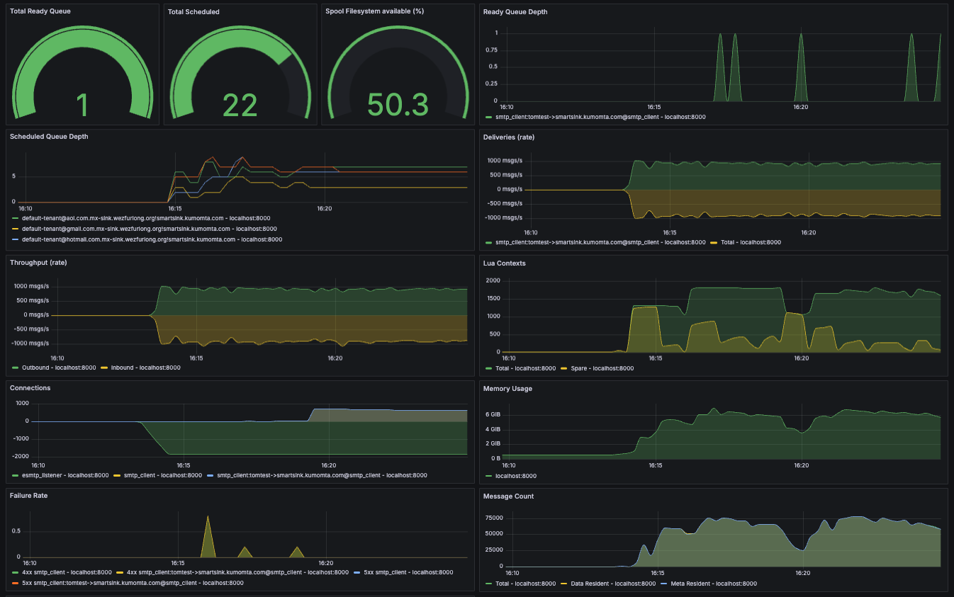Click the 16:15 time label in Throughput chart
954x597 pixels.
point(196,358)
